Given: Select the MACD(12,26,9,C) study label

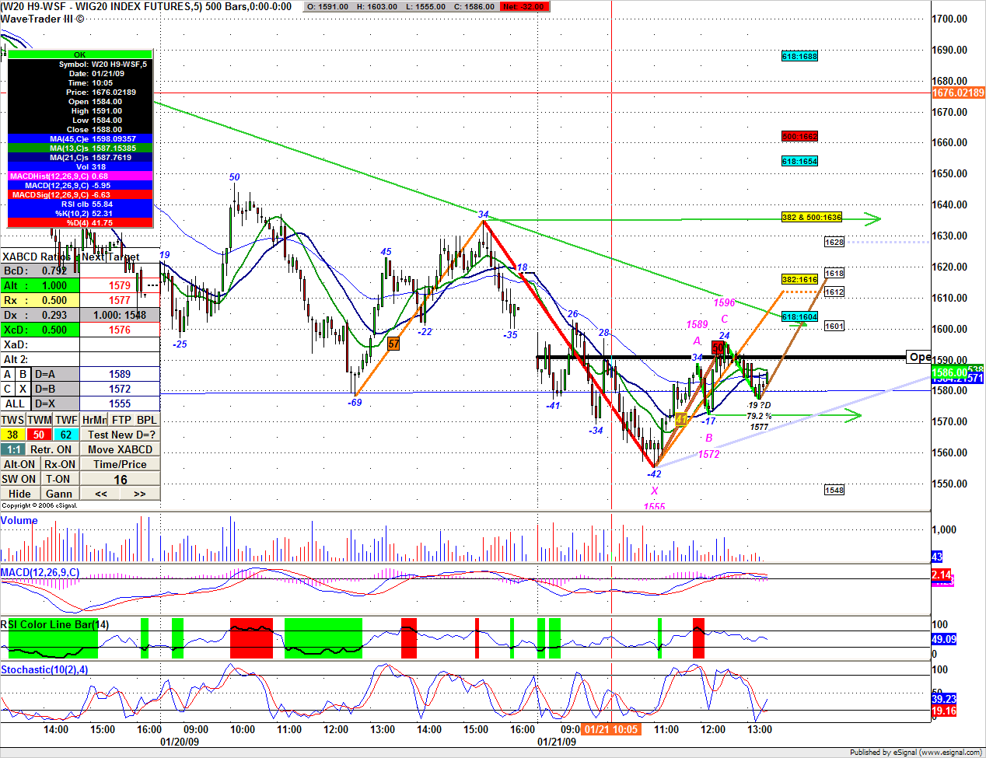Looking at the screenshot, I should tap(40, 572).
